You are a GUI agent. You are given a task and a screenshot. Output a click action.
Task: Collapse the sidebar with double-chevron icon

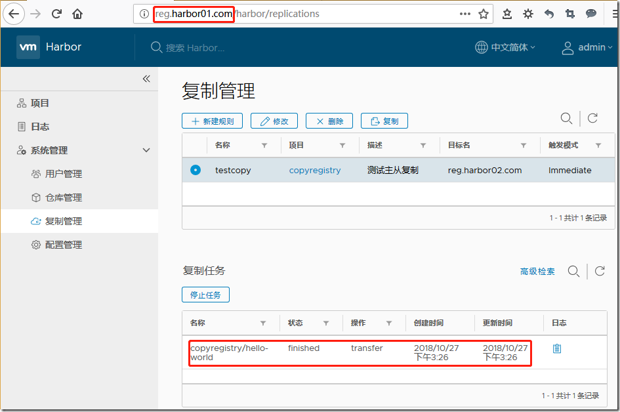[146, 79]
